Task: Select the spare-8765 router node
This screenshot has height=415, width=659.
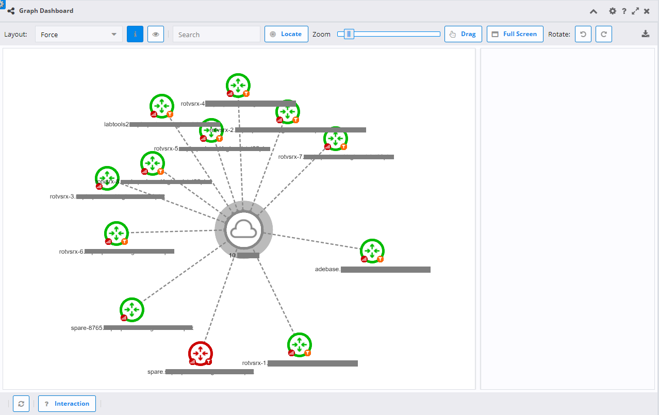Action: pyautogui.click(x=132, y=310)
